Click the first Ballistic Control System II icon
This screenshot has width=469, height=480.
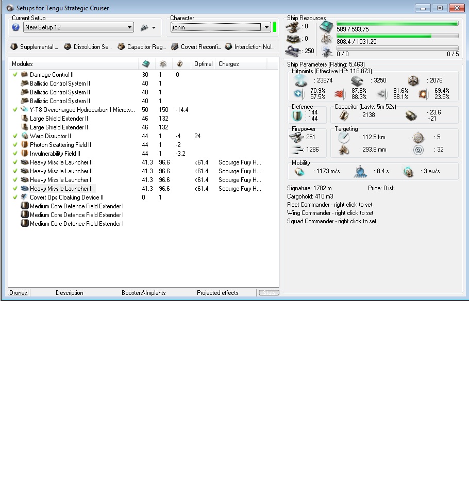[24, 84]
